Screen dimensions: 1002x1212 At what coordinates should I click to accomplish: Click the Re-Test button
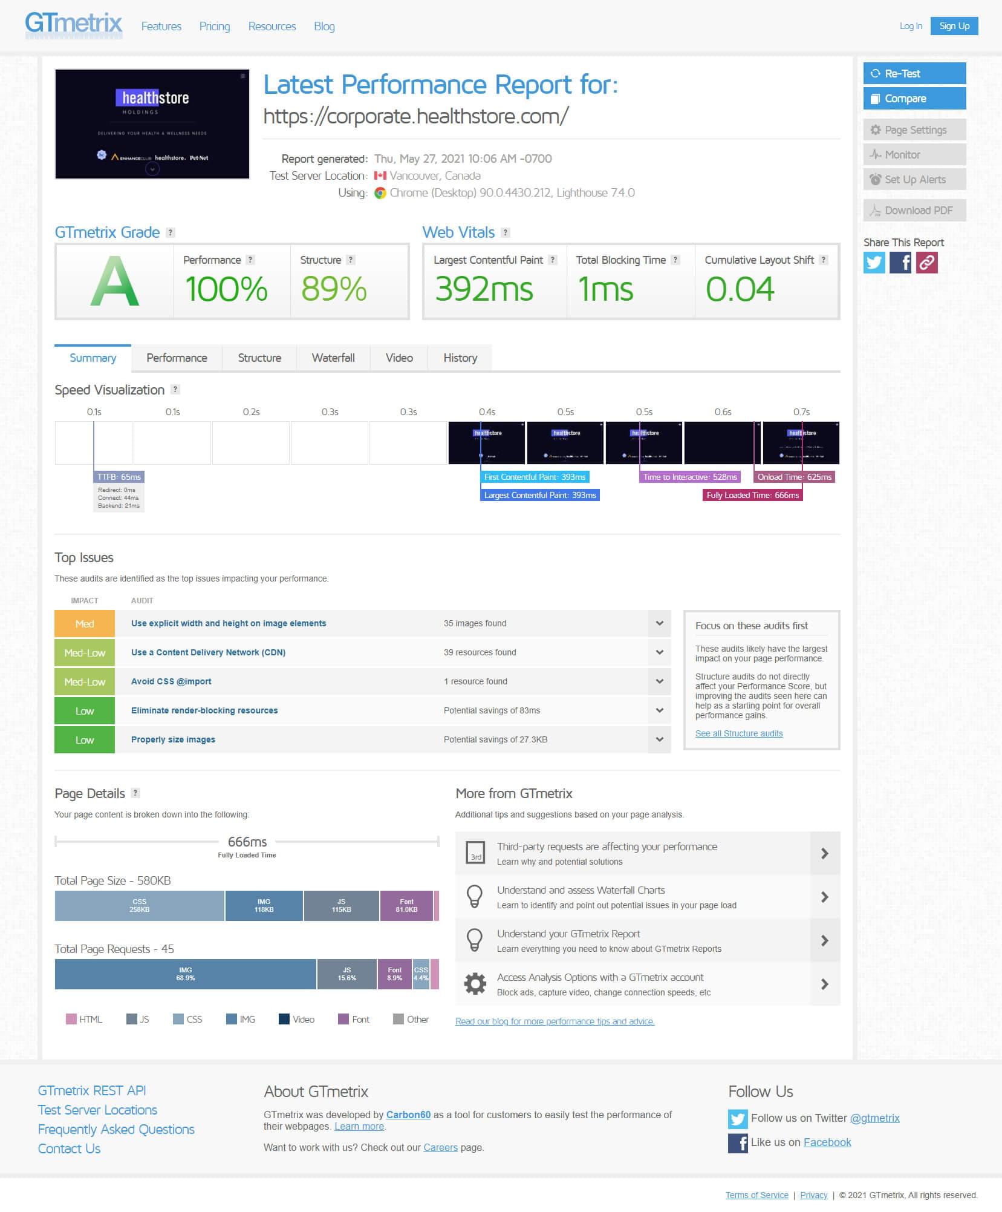point(914,73)
